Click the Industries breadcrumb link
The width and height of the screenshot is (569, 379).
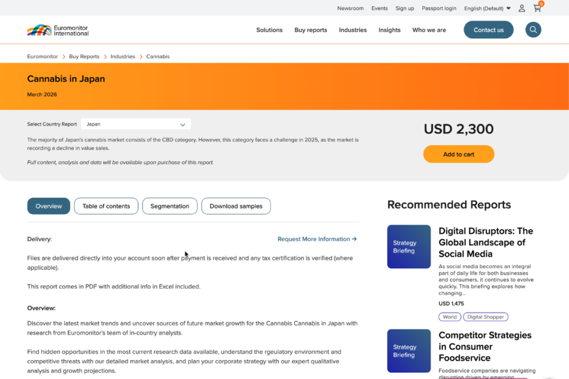click(123, 57)
